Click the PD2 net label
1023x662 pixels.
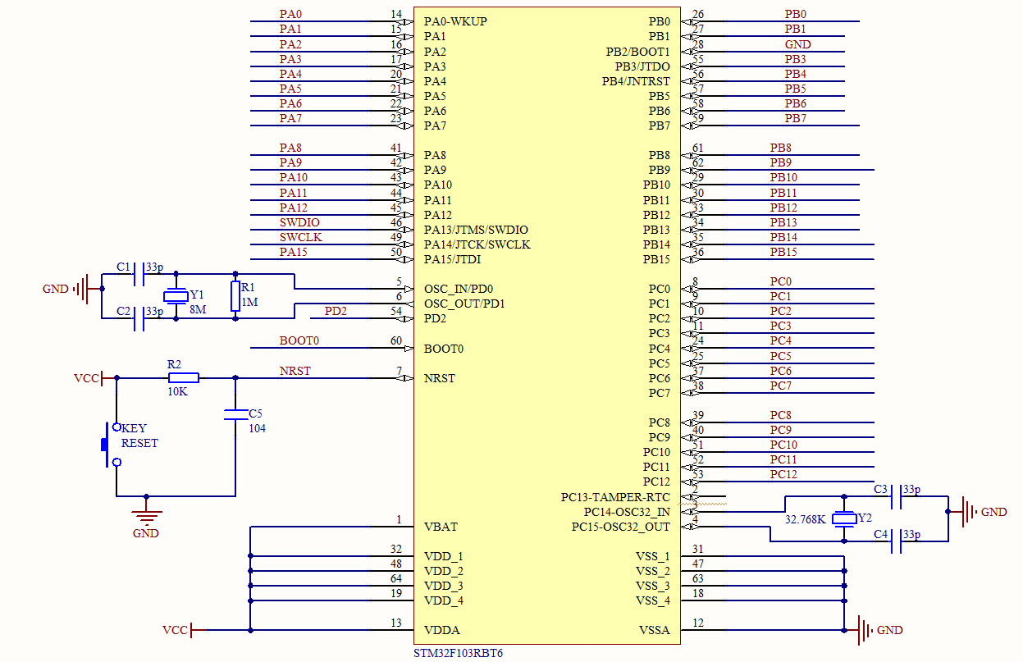335,311
